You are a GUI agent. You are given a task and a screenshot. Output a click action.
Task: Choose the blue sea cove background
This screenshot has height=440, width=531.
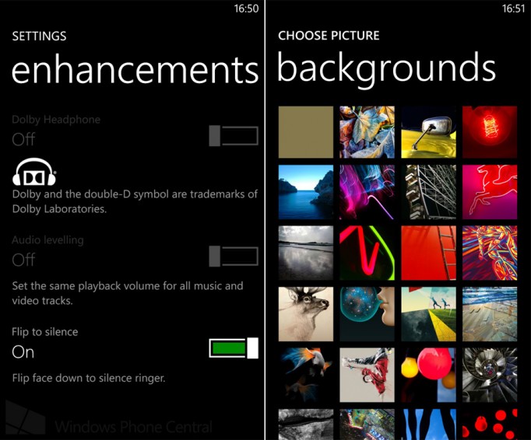[x=306, y=192]
